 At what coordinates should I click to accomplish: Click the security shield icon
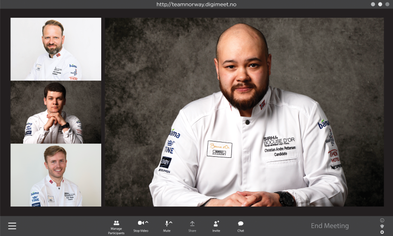pos(382,226)
